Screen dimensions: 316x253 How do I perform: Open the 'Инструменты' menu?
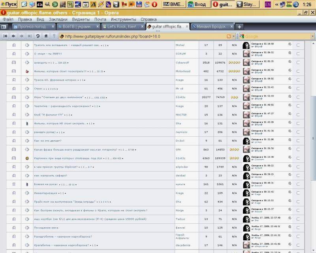[x=123, y=19]
